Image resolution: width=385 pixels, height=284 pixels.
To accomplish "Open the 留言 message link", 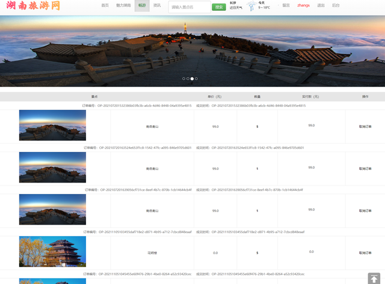I will coord(286,5).
